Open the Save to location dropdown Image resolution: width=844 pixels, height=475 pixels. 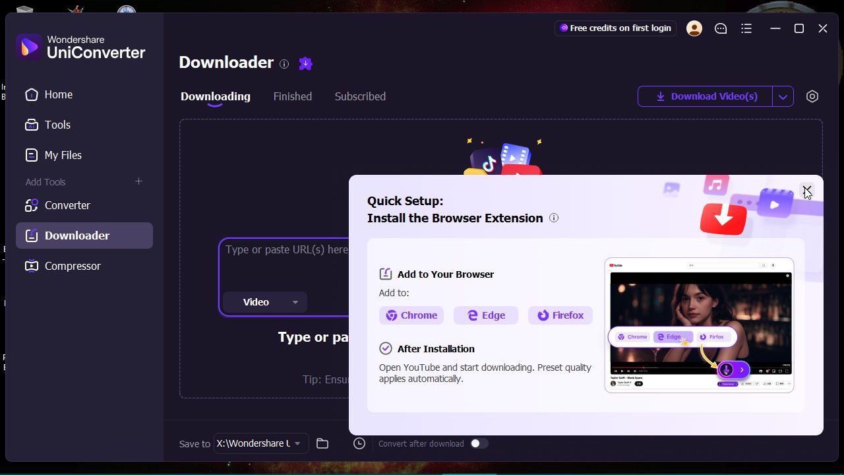click(x=261, y=443)
